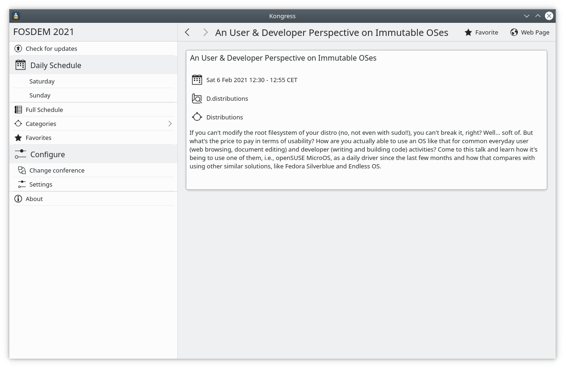565x368 pixels.
Task: Select Saturday in the daily schedule
Action: [42, 81]
